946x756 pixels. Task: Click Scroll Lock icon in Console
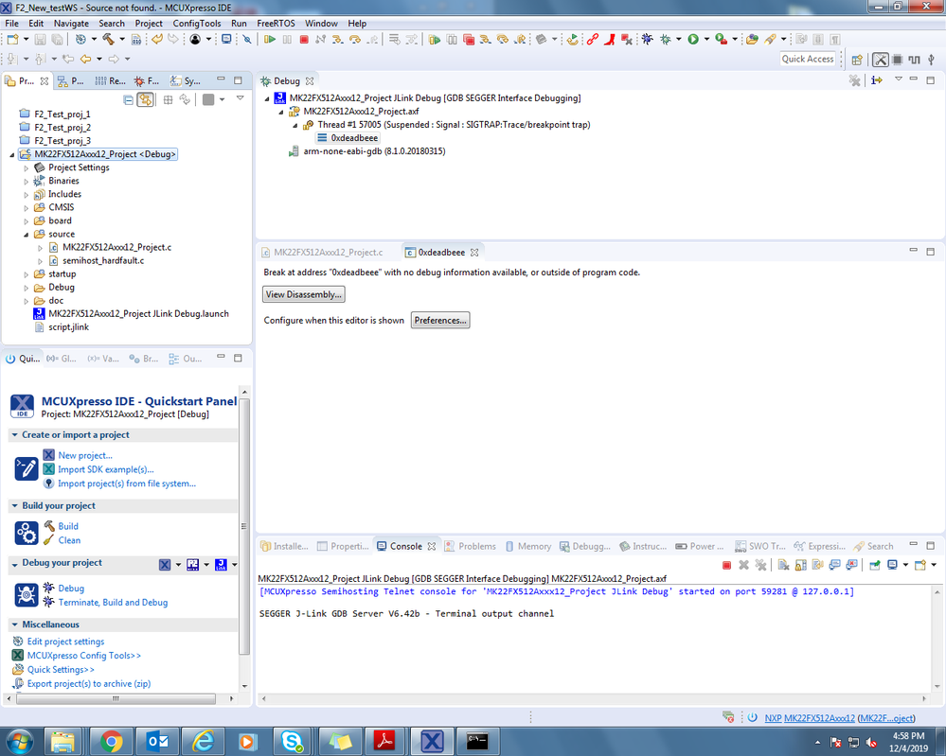800,565
